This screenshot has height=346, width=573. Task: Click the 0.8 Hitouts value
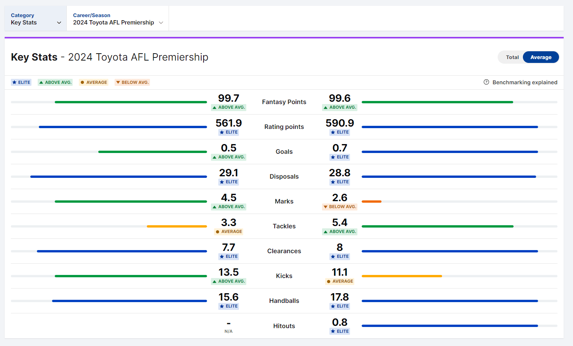[x=340, y=322]
